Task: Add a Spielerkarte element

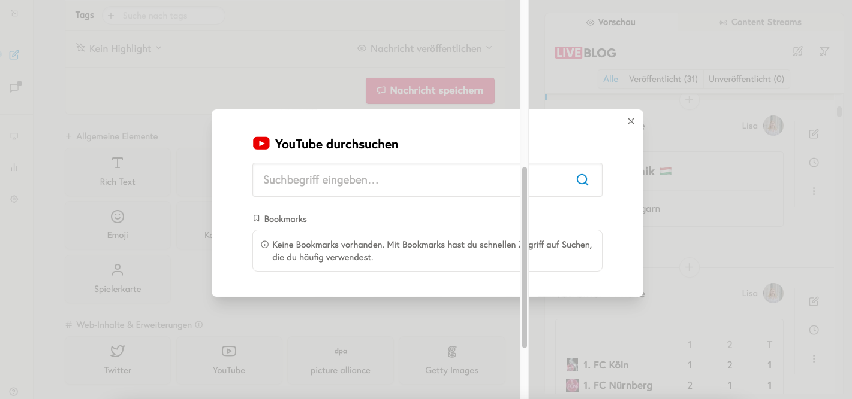Action: [x=118, y=279]
